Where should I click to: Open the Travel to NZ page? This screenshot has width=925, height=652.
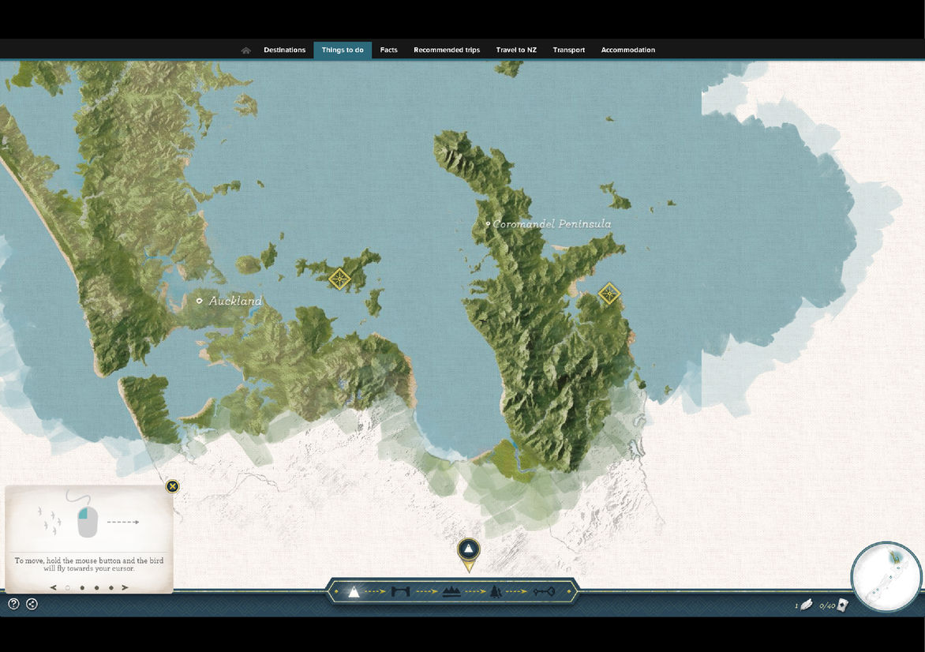point(516,51)
